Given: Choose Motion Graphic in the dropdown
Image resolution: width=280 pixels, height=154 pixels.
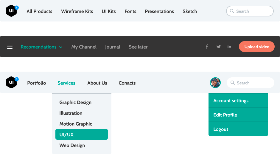Looking at the screenshot, I should tap(76, 124).
